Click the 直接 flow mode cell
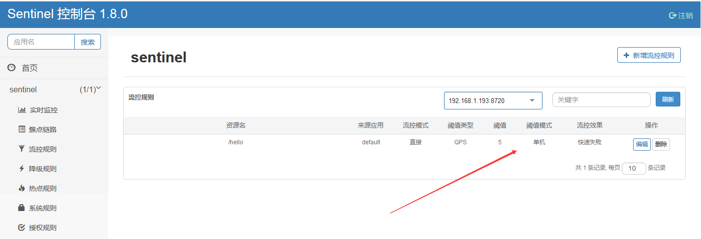Image resolution: width=701 pixels, height=239 pixels. [x=416, y=142]
